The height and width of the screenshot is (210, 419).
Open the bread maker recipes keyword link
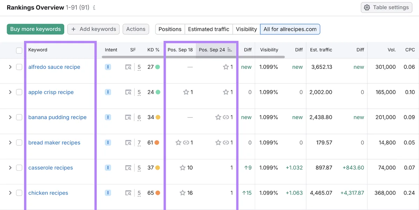(x=54, y=143)
